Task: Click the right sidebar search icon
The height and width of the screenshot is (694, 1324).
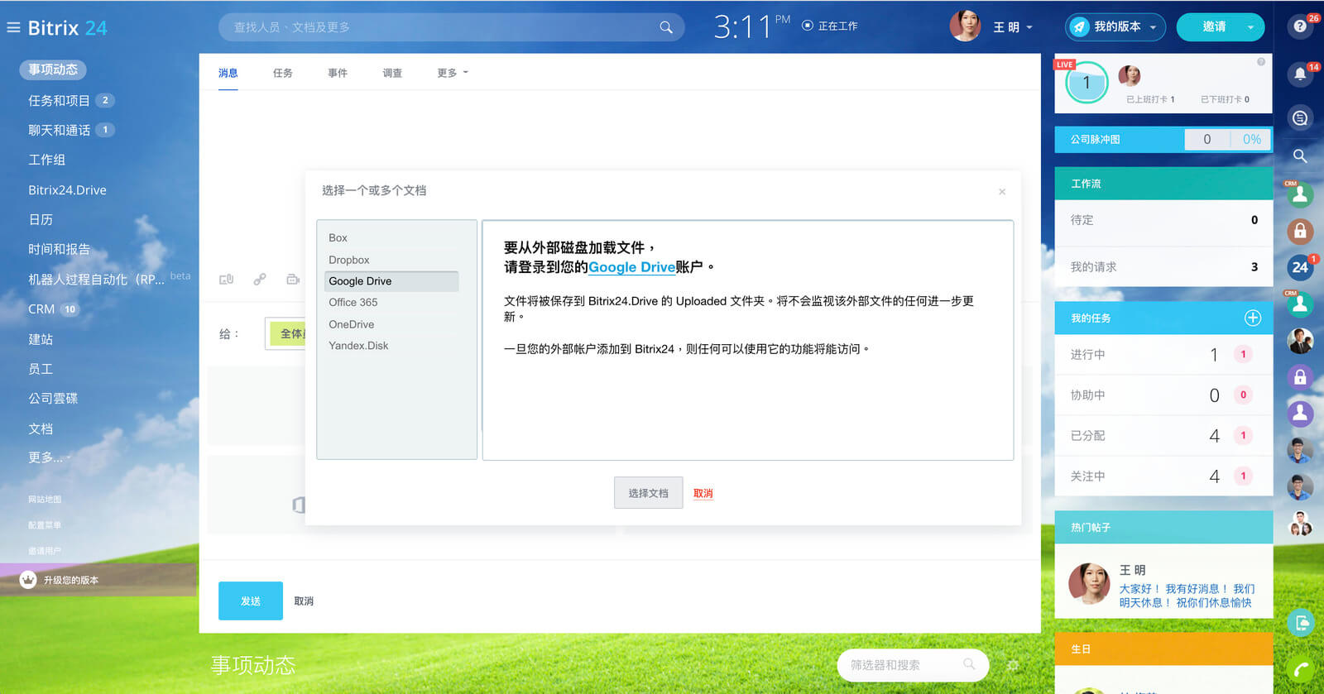Action: click(1300, 156)
